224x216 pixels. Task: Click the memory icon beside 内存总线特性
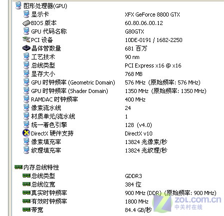click(18, 167)
